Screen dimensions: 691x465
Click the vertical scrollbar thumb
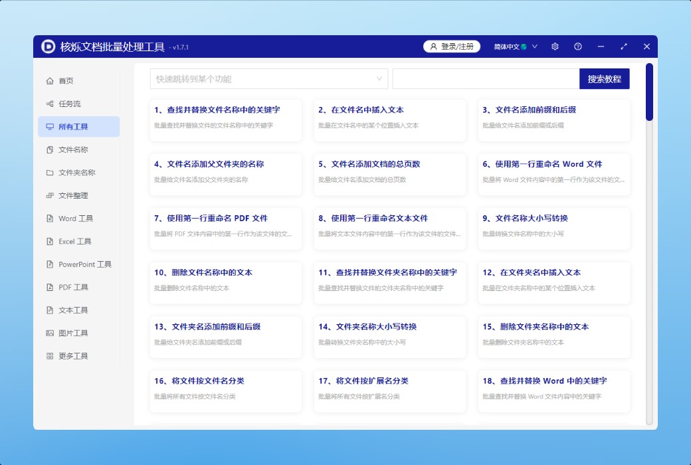point(649,92)
